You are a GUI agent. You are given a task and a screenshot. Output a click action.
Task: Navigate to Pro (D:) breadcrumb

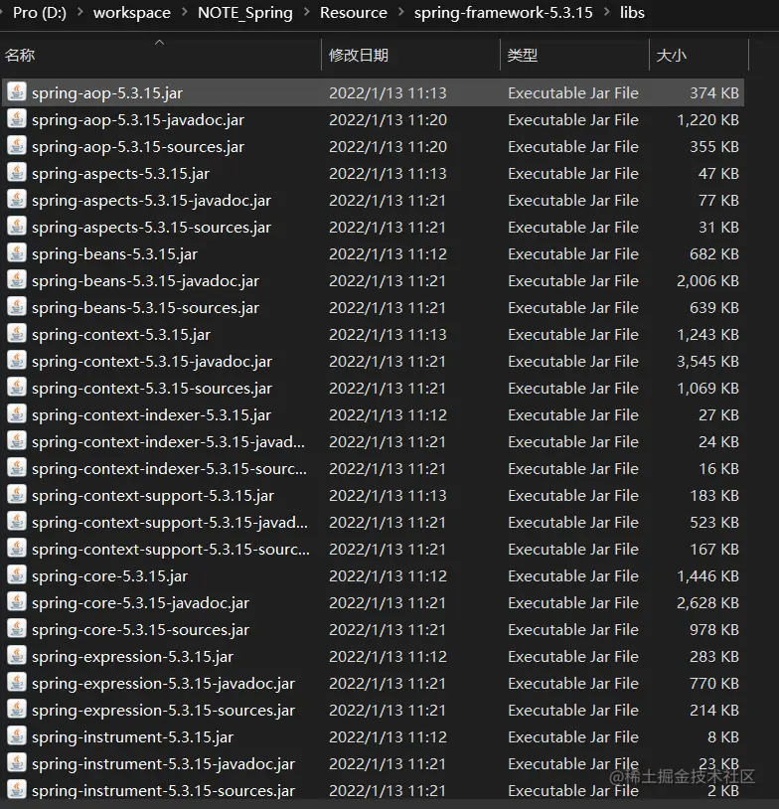pyautogui.click(x=40, y=12)
